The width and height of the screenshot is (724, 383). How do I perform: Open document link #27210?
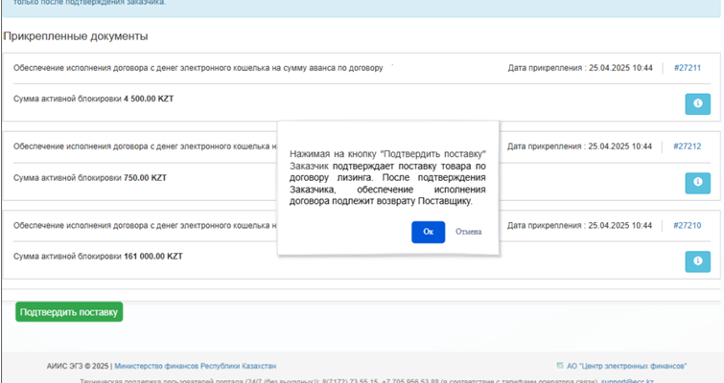tap(687, 225)
